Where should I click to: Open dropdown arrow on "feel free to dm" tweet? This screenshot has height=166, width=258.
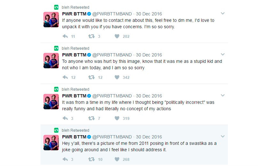[223, 14]
